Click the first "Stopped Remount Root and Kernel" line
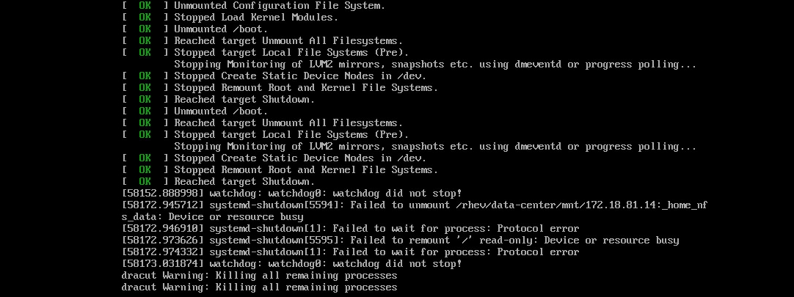This screenshot has width=794, height=297. click(306, 88)
